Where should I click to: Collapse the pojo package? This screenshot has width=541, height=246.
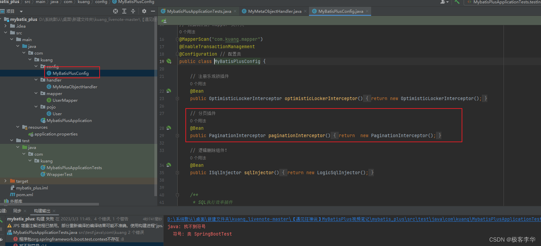coord(36,107)
